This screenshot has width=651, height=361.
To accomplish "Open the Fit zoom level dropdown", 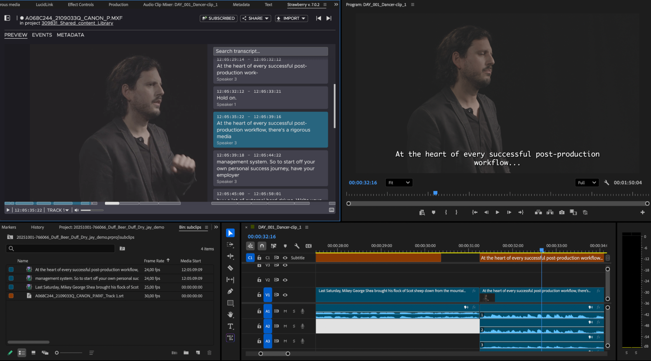I will 399,183.
